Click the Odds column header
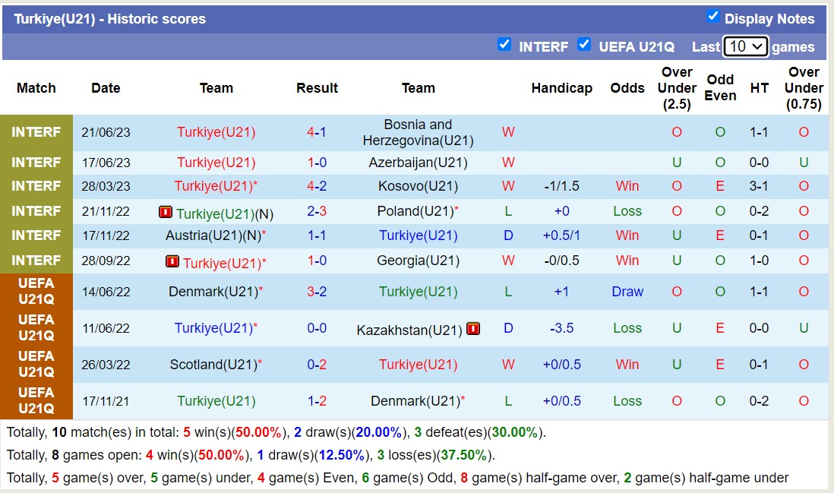 tap(627, 88)
